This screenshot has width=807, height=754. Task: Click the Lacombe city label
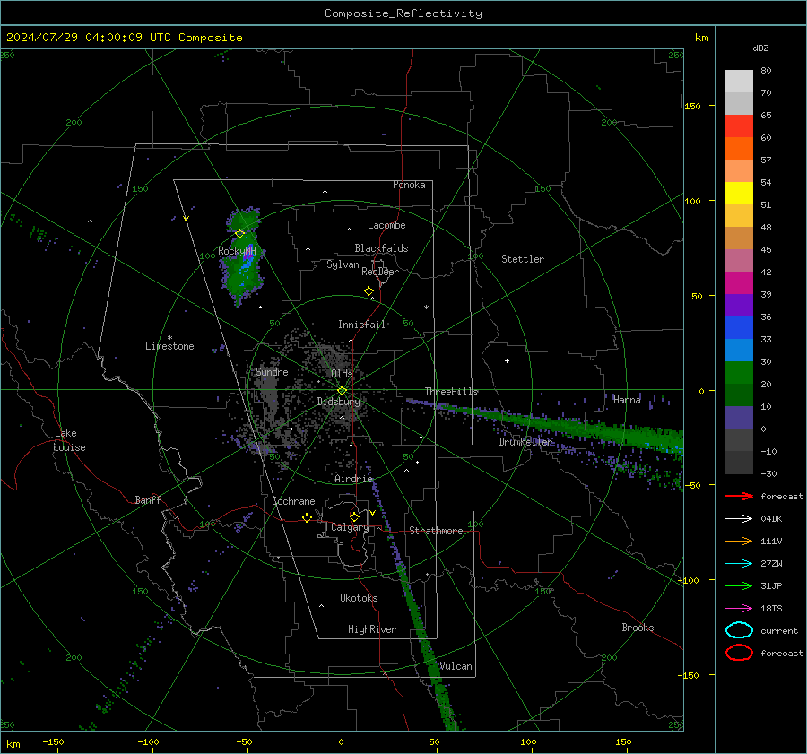pos(386,225)
